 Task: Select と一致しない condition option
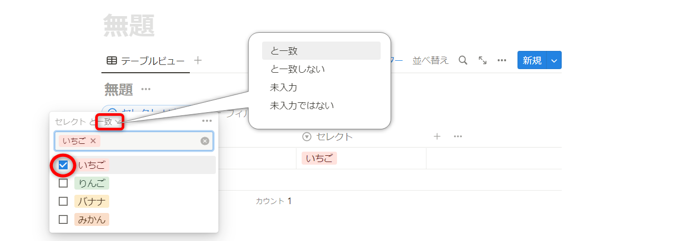coord(297,69)
